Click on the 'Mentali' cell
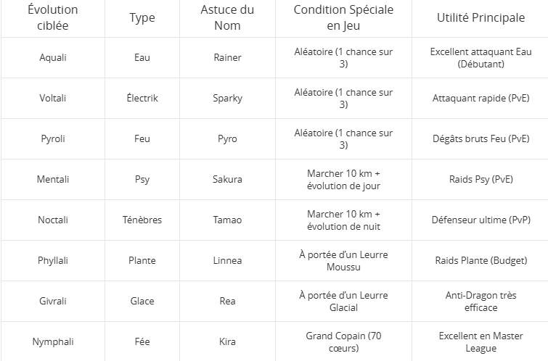 pos(52,180)
